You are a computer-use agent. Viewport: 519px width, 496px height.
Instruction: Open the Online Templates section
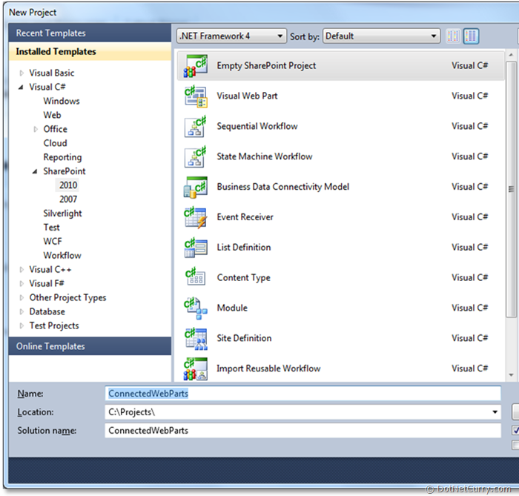click(90, 346)
